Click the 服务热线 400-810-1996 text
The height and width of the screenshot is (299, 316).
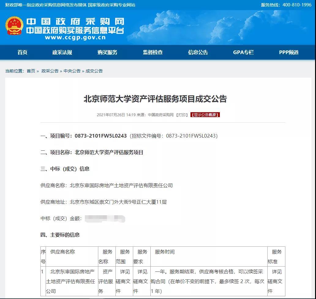286,5
